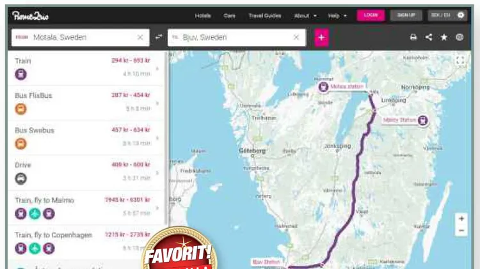Click the share icon

429,37
